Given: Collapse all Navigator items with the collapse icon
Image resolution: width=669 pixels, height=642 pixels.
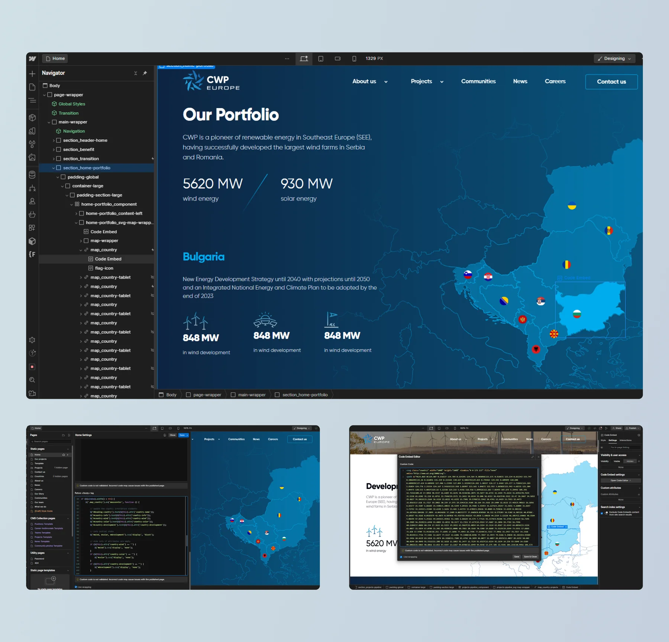Looking at the screenshot, I should (x=136, y=73).
